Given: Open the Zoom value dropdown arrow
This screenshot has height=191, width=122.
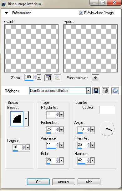Looking at the screenshot, I should (39, 77).
